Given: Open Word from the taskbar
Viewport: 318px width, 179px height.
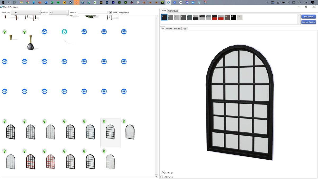Looking at the screenshot, I should 46,2.
